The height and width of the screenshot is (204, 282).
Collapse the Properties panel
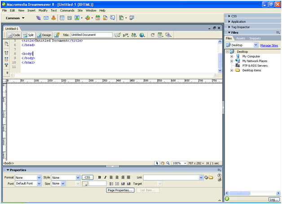click(x=8, y=170)
